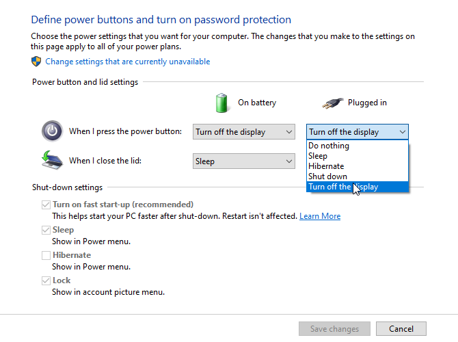Choose Sleep in the open dropdown list
Screen dimensions: 458x342
pos(318,156)
